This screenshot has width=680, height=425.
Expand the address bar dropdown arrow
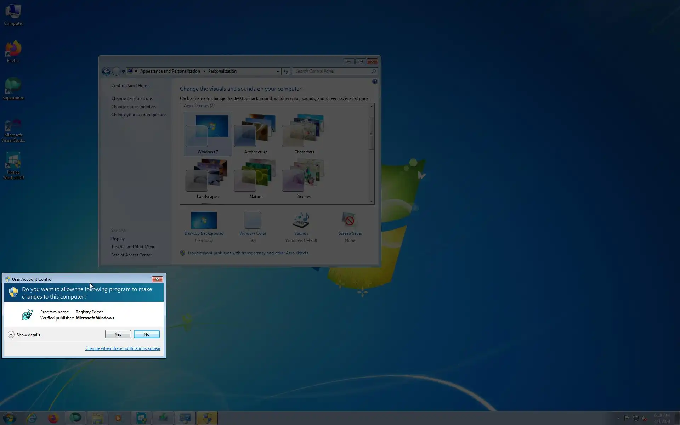pyautogui.click(x=278, y=72)
